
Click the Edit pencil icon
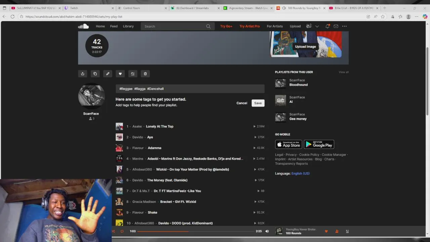(107, 74)
